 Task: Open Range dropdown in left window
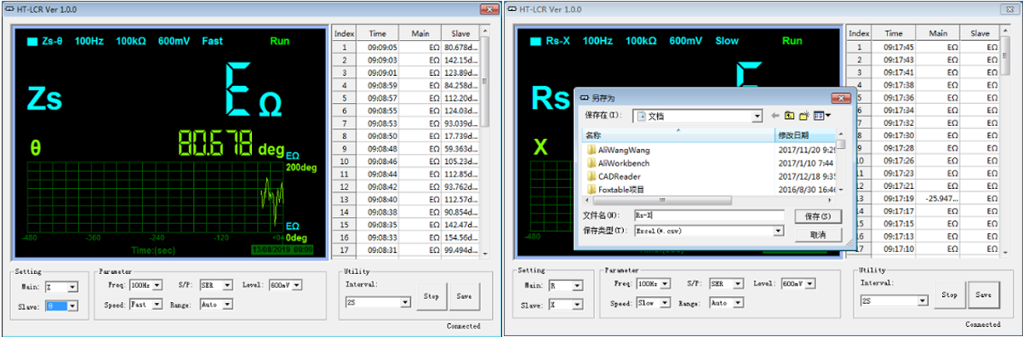pos(226,304)
